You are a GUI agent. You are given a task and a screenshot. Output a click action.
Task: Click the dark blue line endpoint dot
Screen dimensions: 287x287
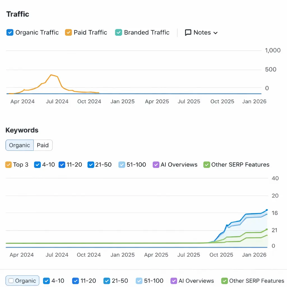pyautogui.click(x=267, y=210)
